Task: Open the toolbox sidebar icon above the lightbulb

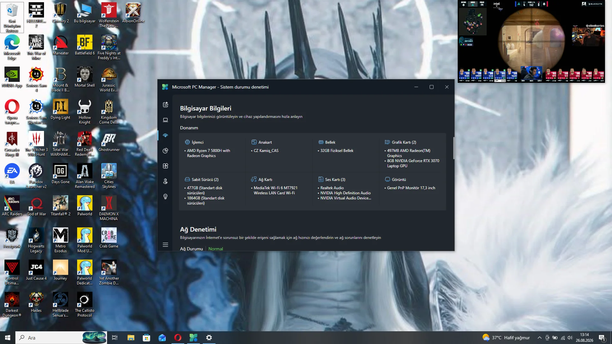Action: pyautogui.click(x=165, y=181)
